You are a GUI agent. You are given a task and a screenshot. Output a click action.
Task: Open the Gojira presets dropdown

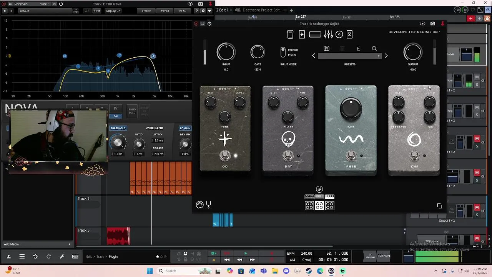(349, 56)
